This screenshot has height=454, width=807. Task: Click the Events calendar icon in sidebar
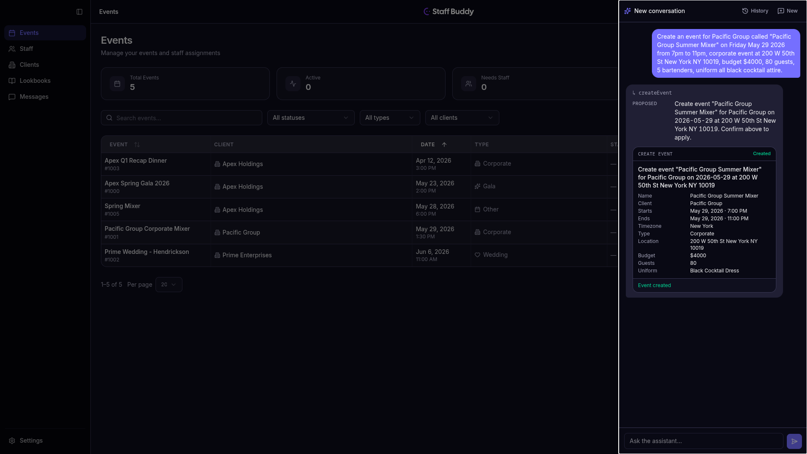point(12,33)
